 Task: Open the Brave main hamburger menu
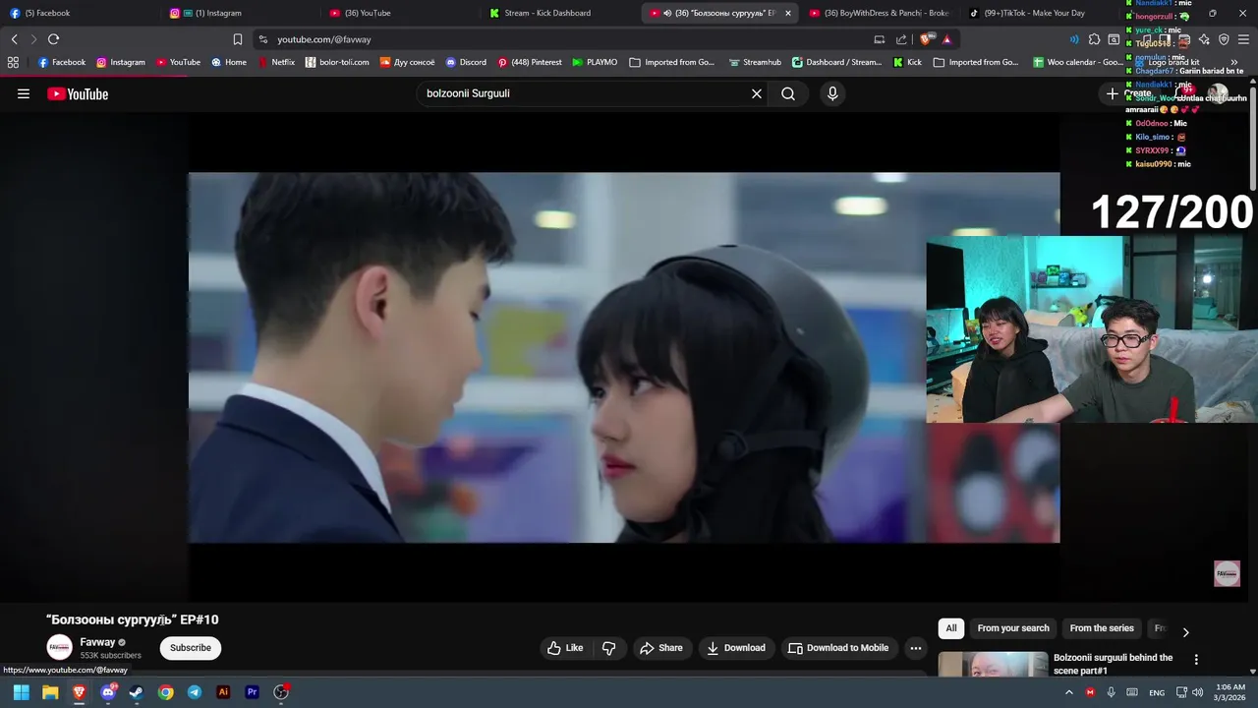click(x=1244, y=39)
